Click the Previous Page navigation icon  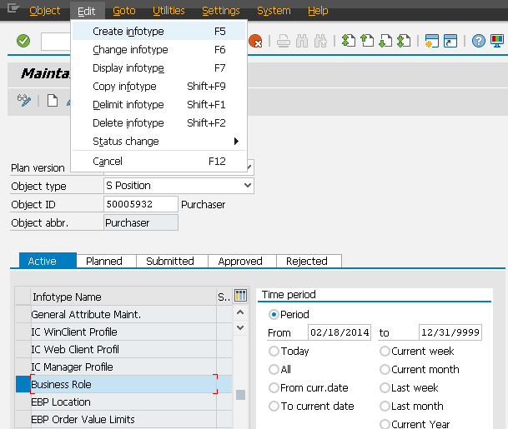(367, 41)
